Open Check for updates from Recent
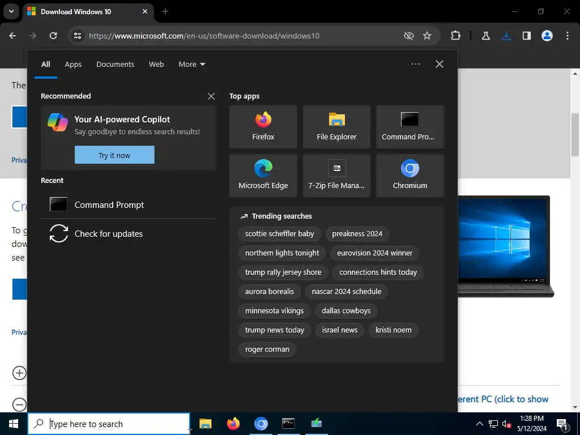The image size is (580, 435). pyautogui.click(x=129, y=234)
